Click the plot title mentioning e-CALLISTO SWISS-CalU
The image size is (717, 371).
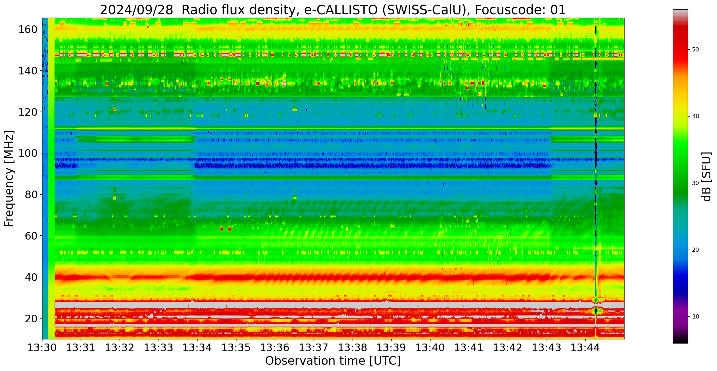(x=333, y=10)
